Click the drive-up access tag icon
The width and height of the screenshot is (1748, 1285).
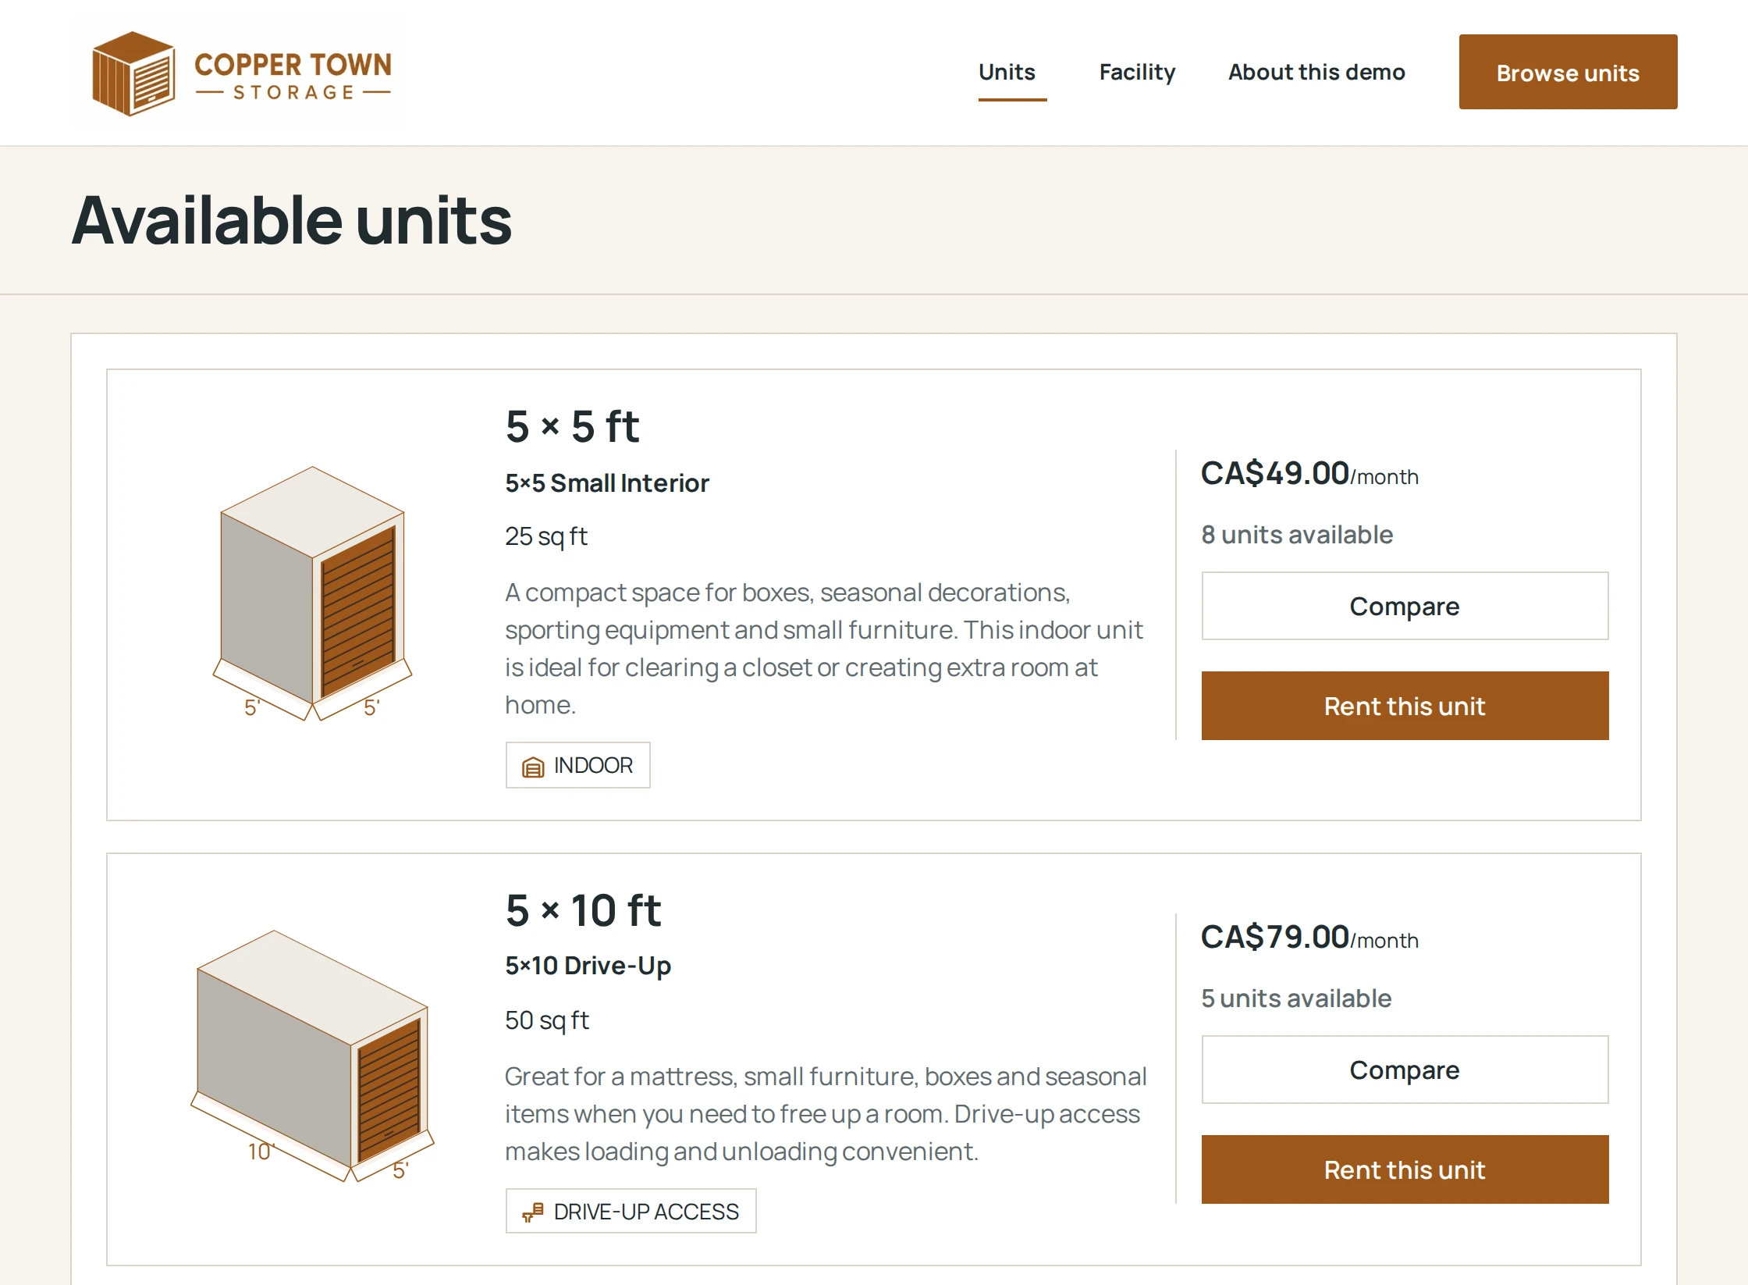533,1212
